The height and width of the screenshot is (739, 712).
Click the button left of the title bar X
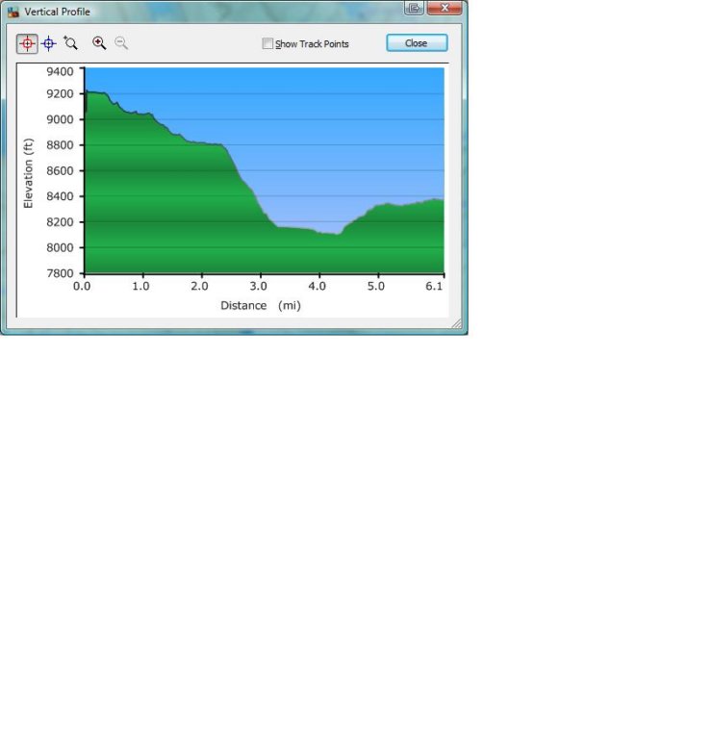[414, 8]
